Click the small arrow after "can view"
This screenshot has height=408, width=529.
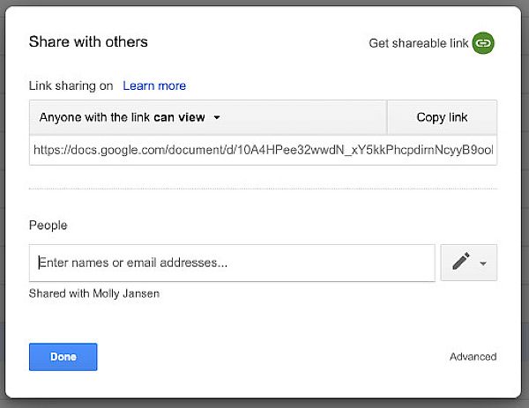coord(216,117)
